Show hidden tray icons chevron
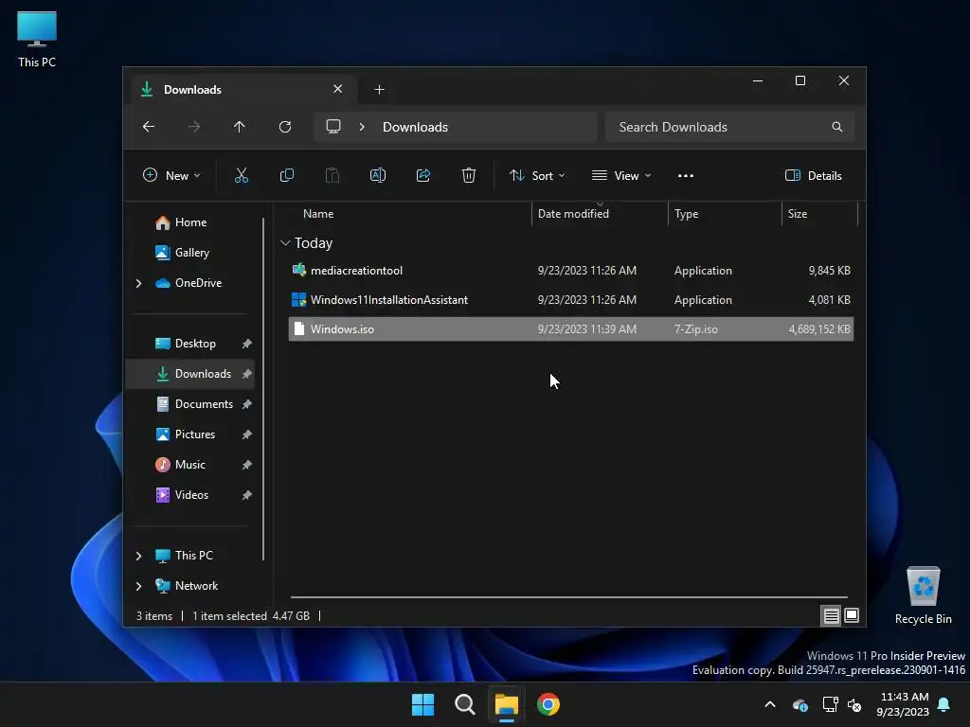The height and width of the screenshot is (727, 970). tap(770, 704)
